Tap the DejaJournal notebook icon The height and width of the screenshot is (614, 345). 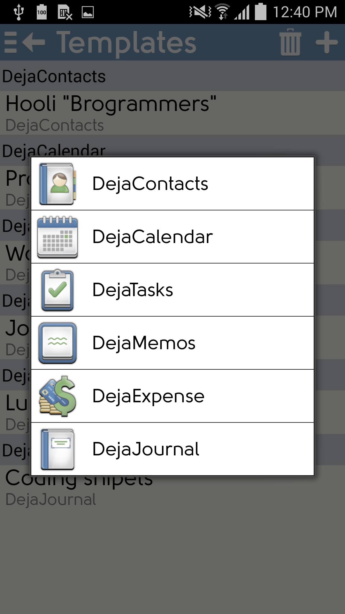point(57,449)
